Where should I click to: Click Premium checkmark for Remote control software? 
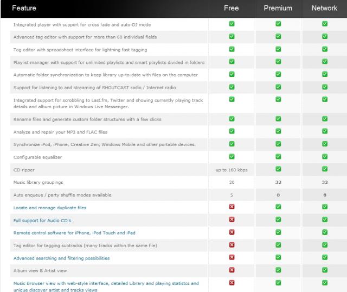tap(278, 233)
